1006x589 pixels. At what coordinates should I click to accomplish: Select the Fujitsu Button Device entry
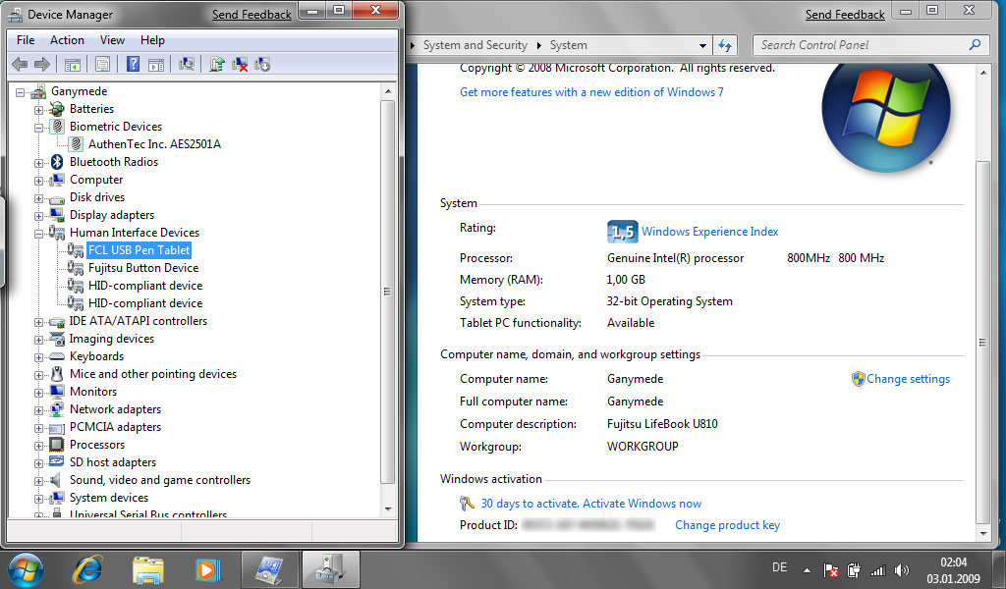tap(143, 268)
